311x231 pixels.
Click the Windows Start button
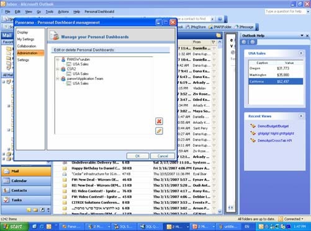(14, 227)
